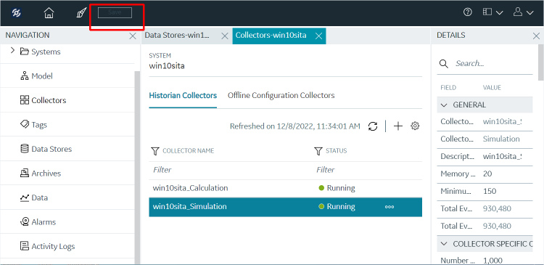Expand the Systems tree node

click(13, 51)
